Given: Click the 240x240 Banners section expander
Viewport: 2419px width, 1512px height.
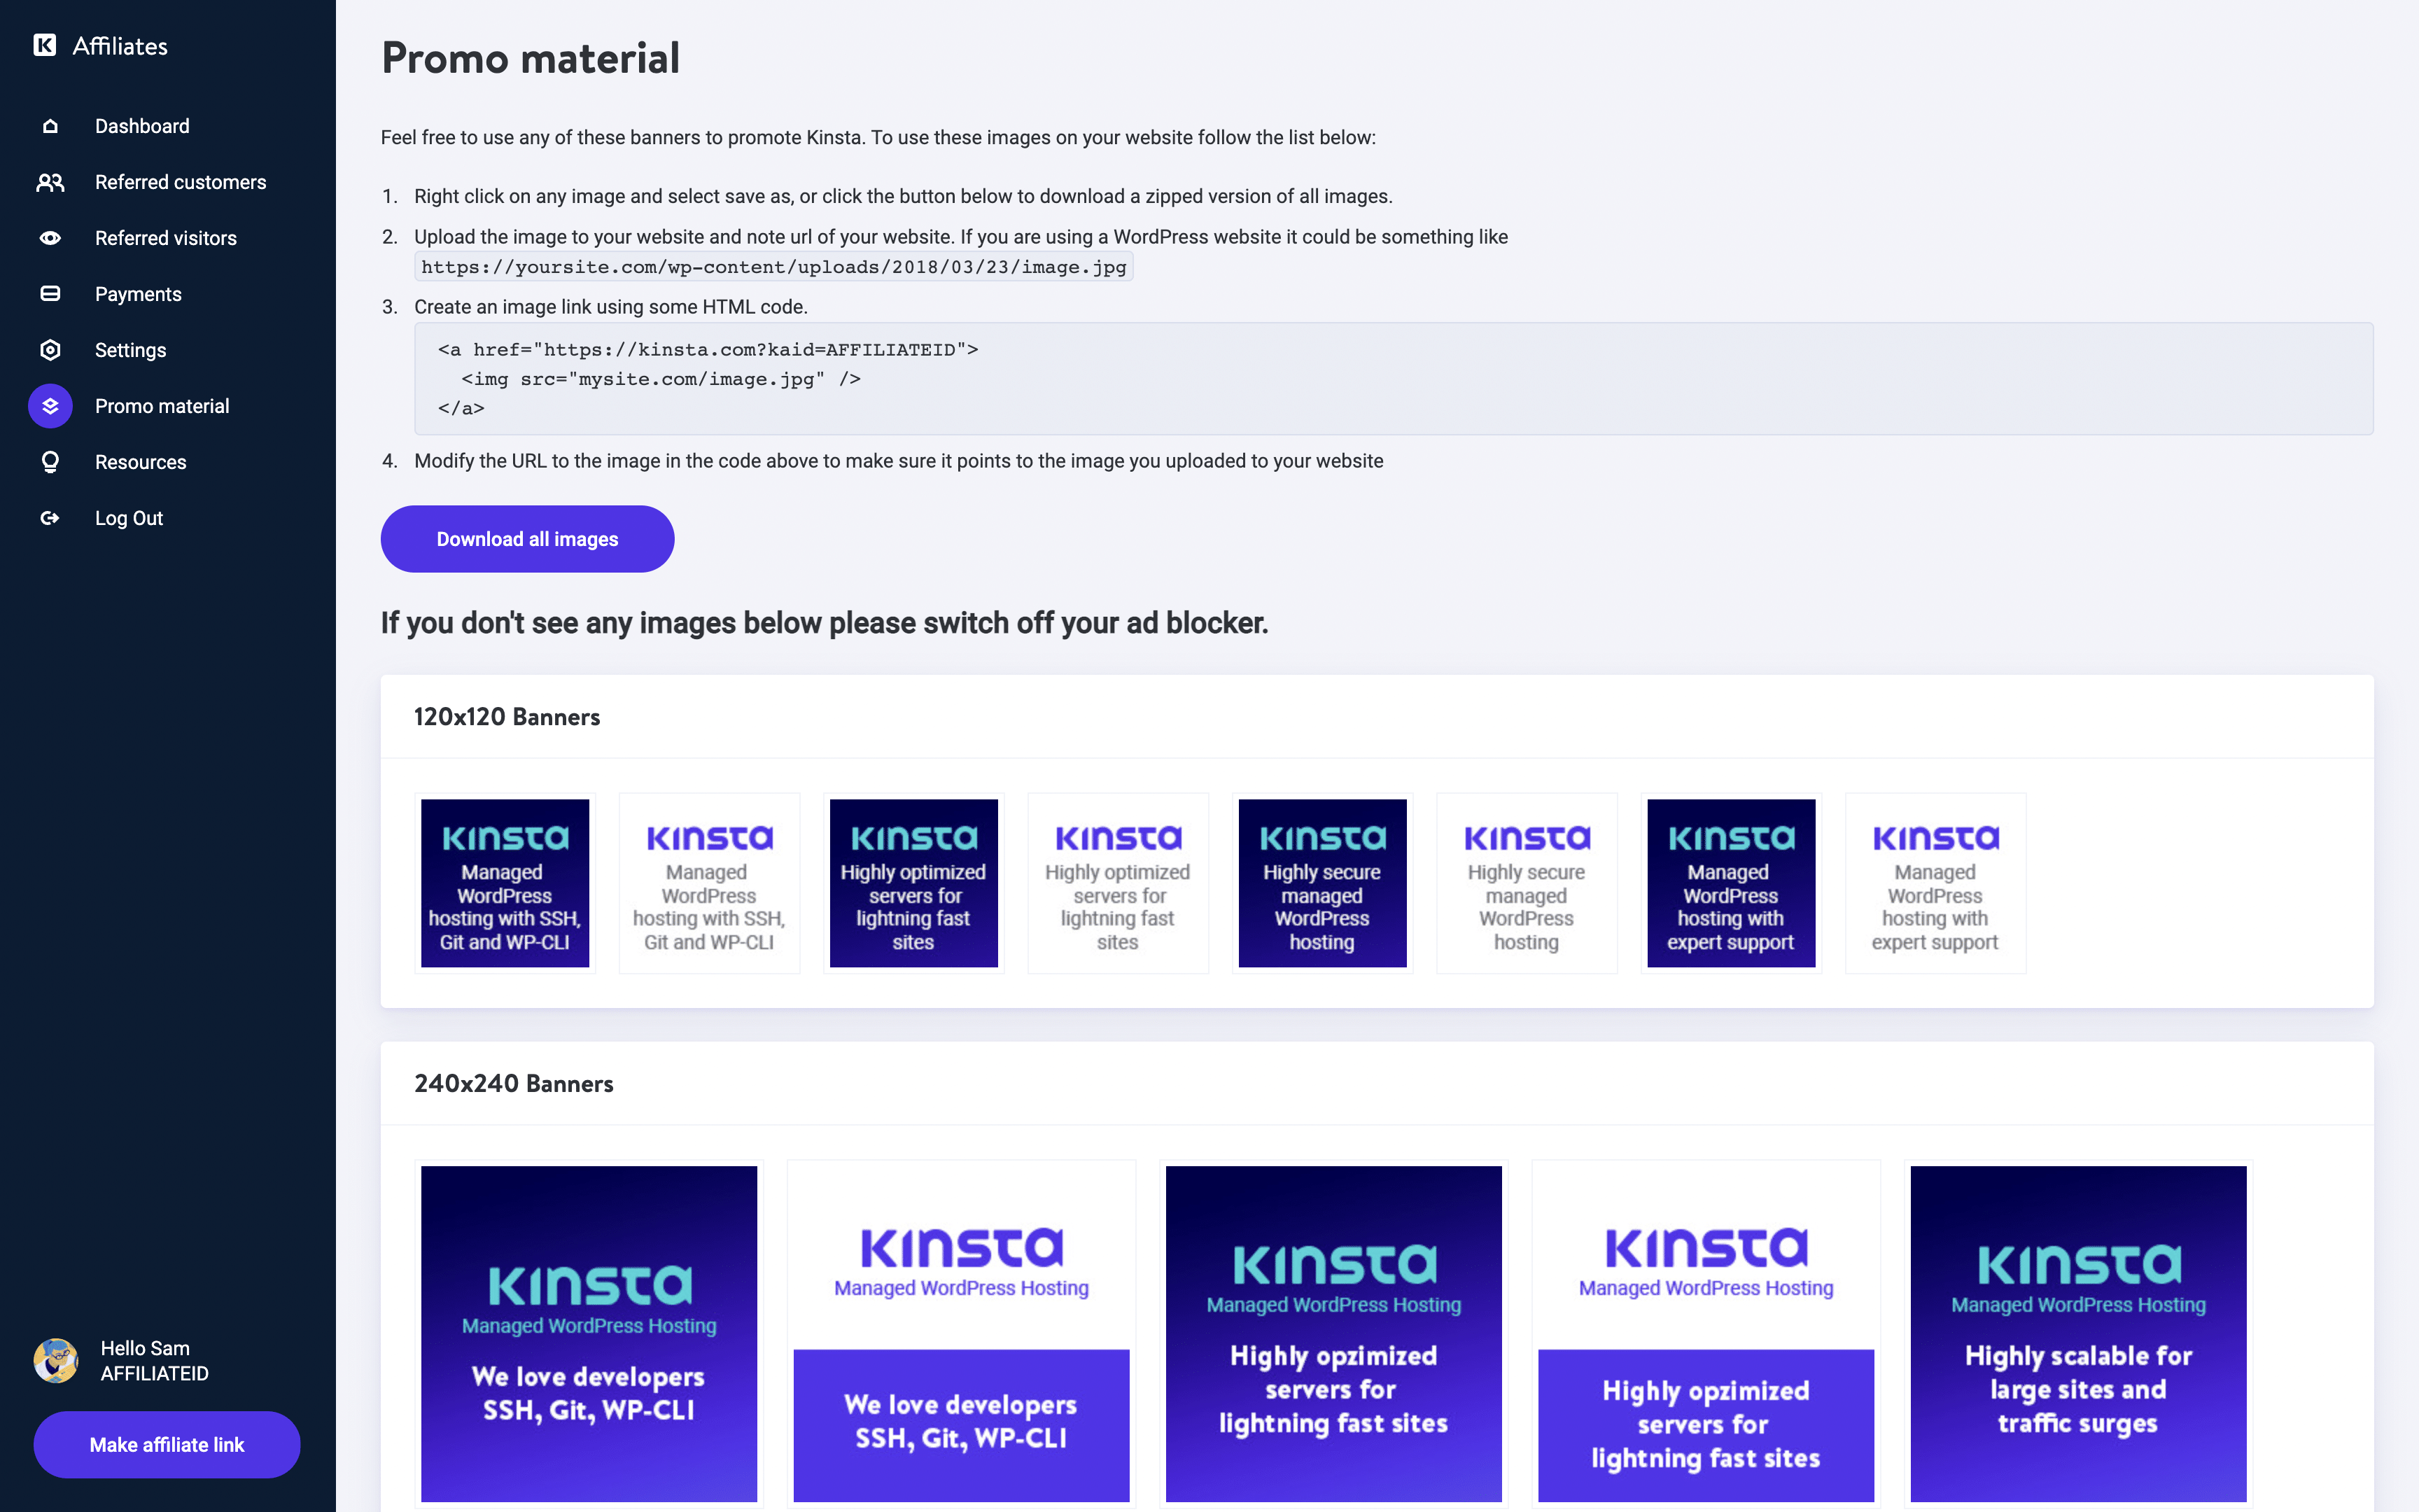Looking at the screenshot, I should (x=514, y=1085).
